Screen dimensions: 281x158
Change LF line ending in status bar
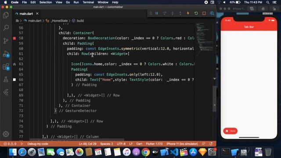pyautogui.click(x=131, y=144)
